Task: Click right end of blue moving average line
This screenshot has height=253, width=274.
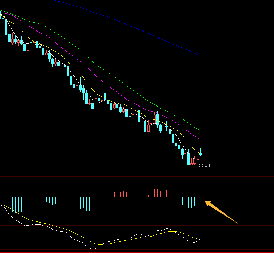Action: point(200,55)
